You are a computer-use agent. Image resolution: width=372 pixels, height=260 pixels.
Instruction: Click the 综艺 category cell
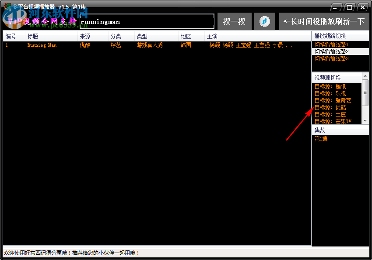point(116,45)
